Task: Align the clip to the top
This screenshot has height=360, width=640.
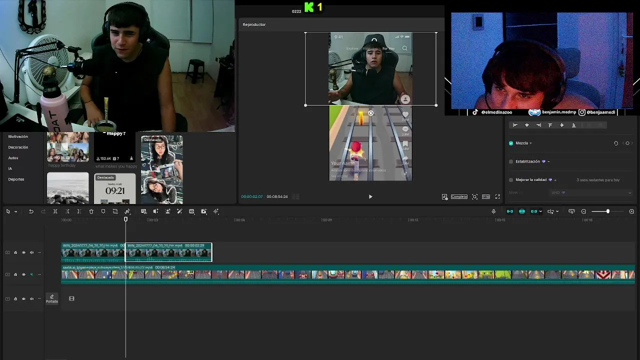Action: [x=550, y=125]
